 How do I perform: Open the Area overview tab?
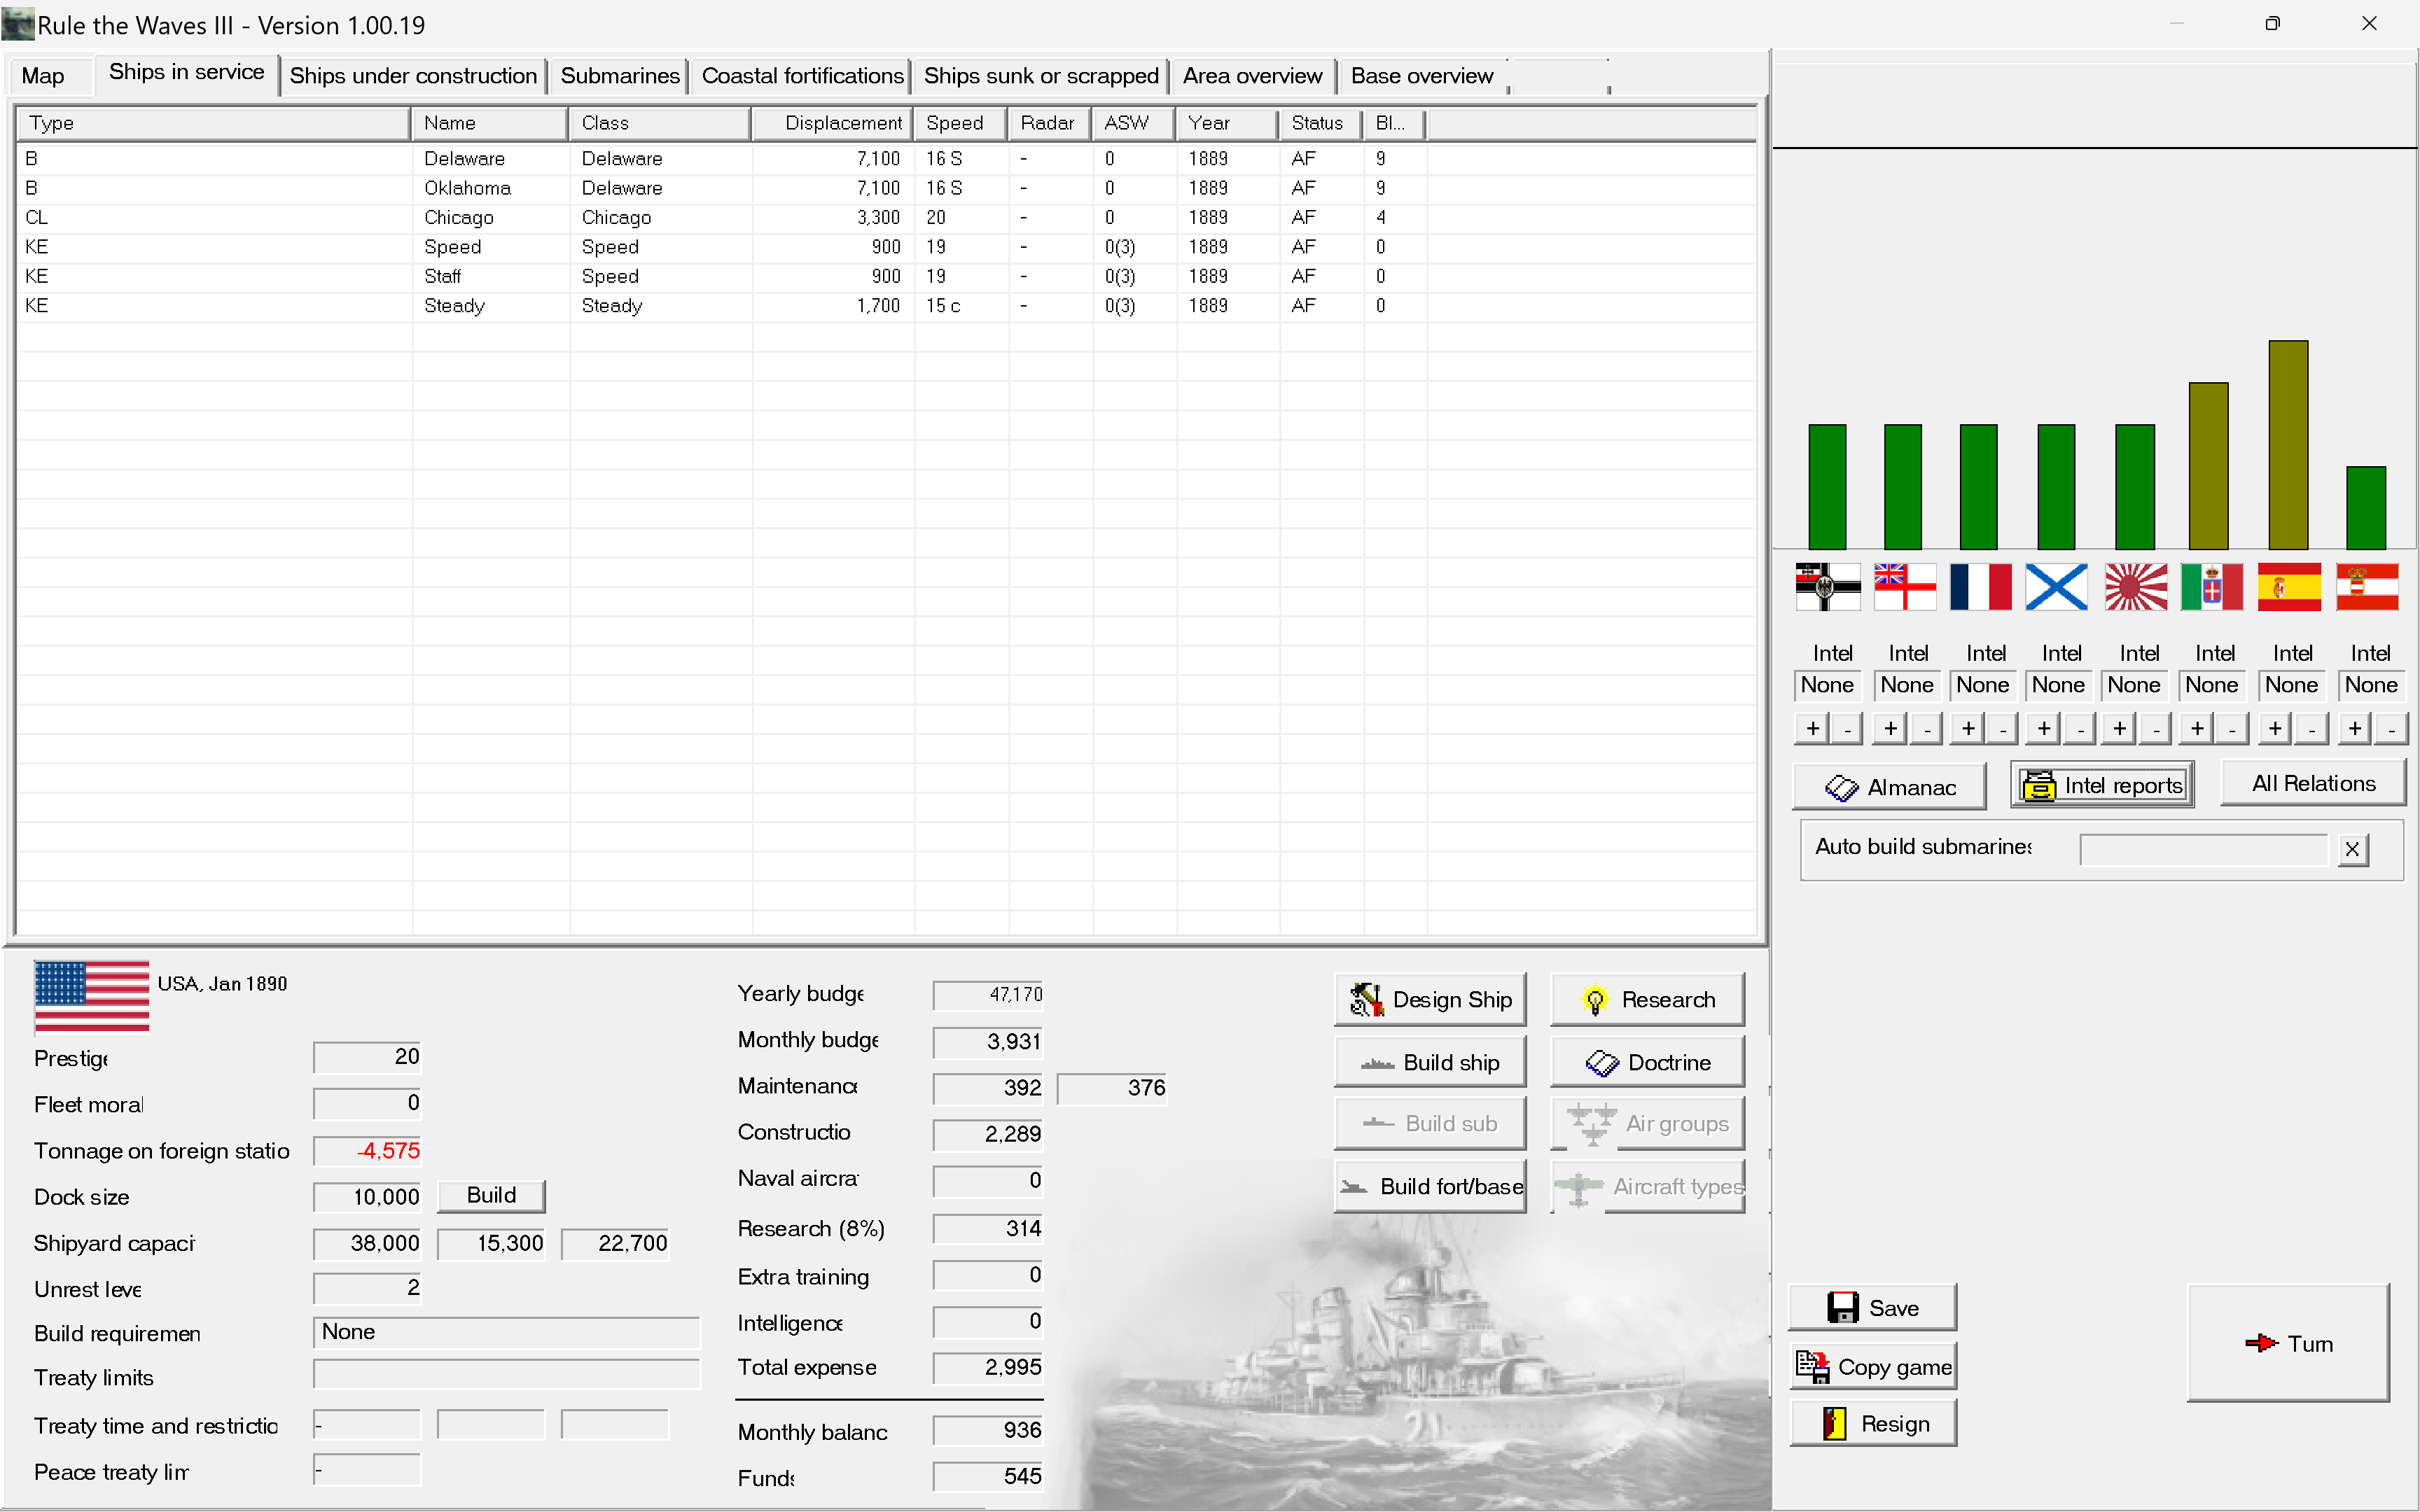point(1252,76)
